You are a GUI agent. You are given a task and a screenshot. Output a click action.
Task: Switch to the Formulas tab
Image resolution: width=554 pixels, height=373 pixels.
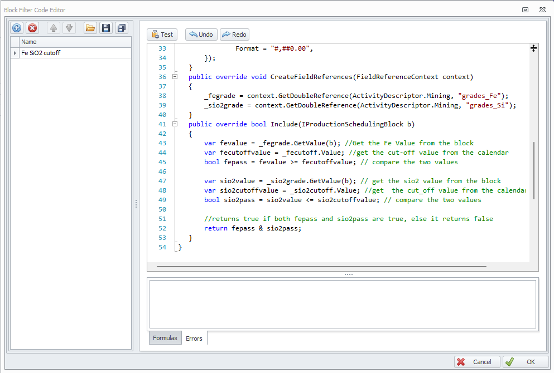tap(165, 338)
